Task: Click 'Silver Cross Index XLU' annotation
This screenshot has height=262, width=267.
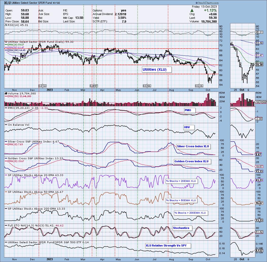Action: pyautogui.click(x=193, y=146)
